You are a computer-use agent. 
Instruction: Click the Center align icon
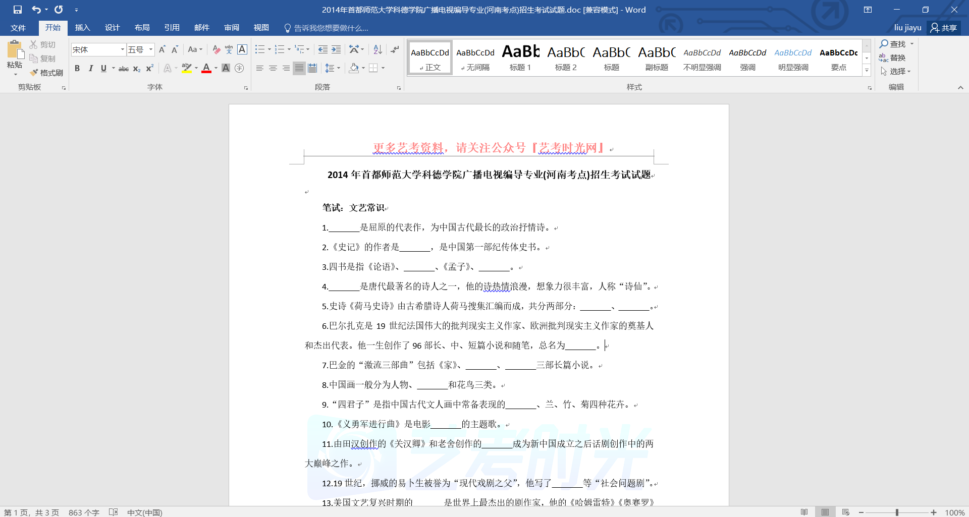273,68
